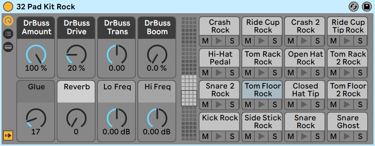The width and height of the screenshot is (375, 146).
Task: Mute the Closed Hat Tip pad
Action: (291, 104)
